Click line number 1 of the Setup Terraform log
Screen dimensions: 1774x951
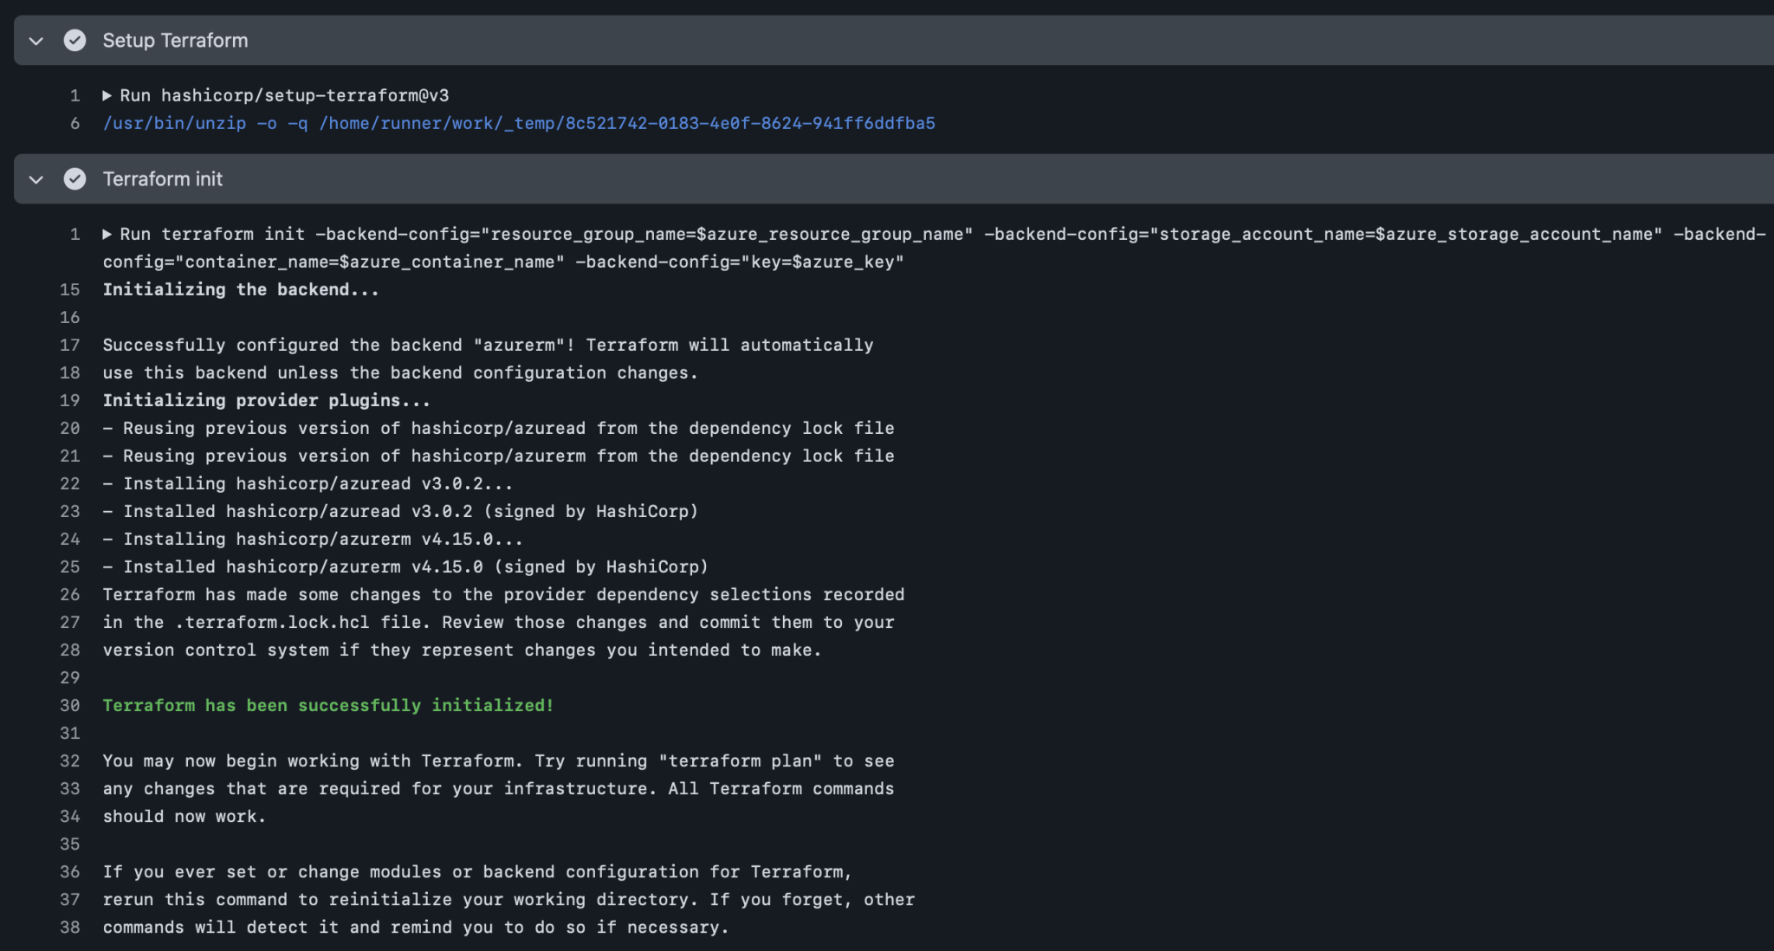[x=74, y=95]
